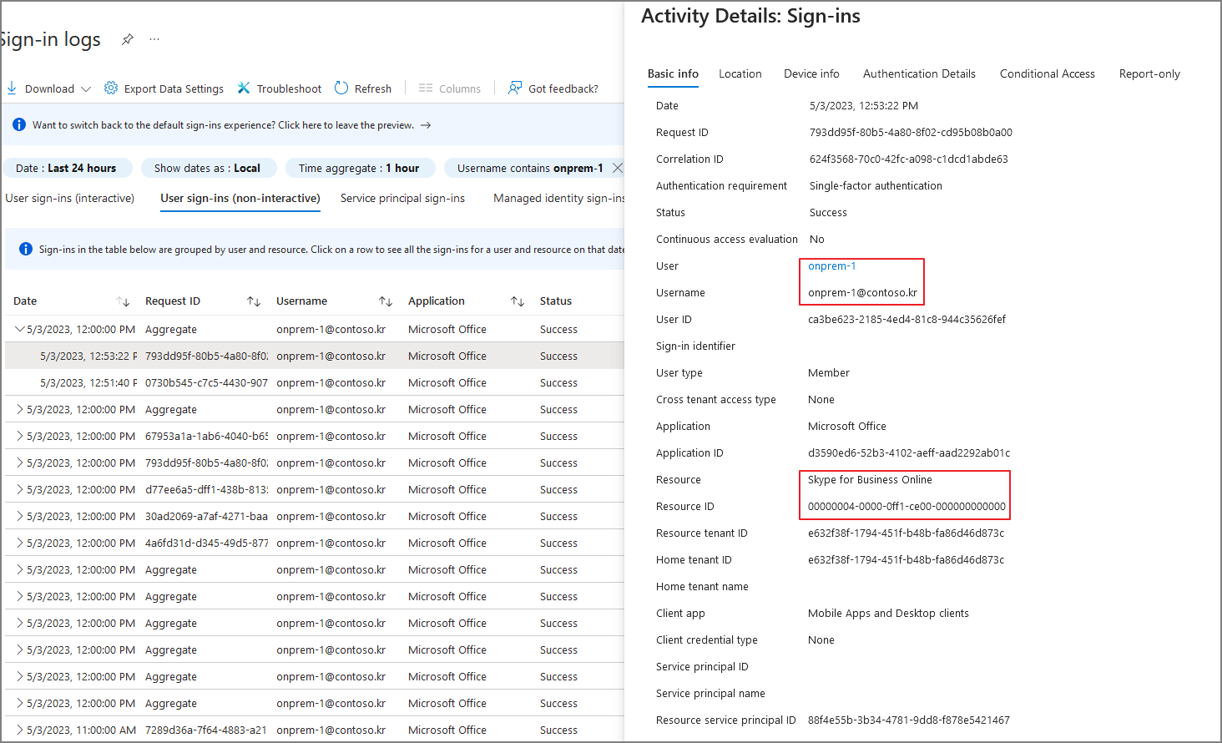Select the 12:51:40 PM sign-in row

[x=314, y=382]
